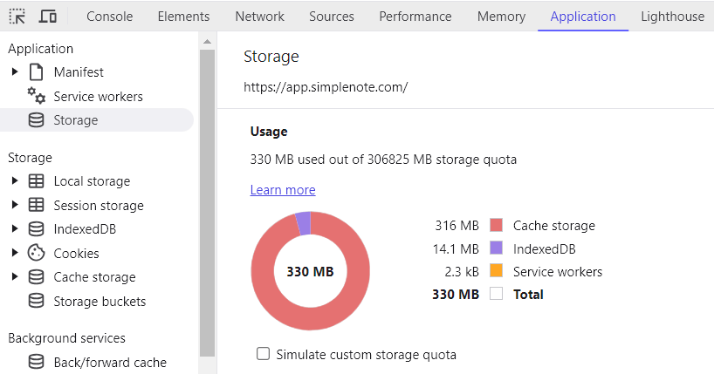Switch to the Network tab
714x374 pixels.
point(259,17)
